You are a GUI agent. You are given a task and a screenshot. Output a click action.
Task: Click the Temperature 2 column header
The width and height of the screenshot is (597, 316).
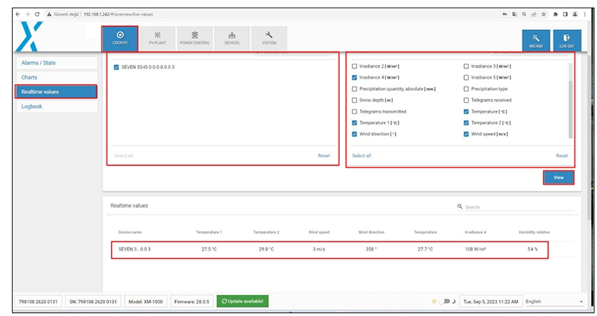click(266, 232)
